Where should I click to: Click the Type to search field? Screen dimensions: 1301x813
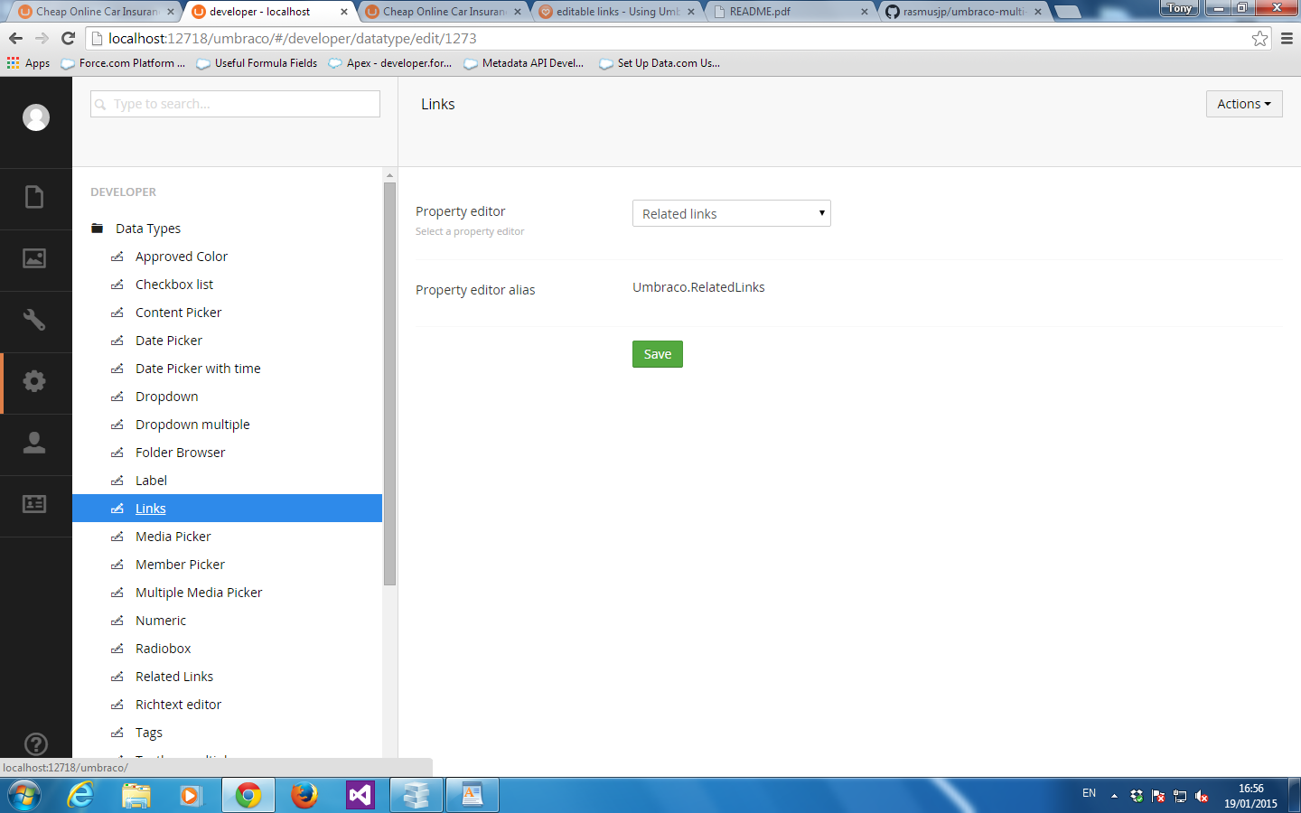click(x=235, y=104)
